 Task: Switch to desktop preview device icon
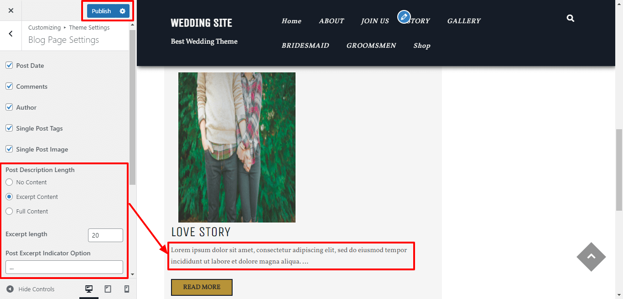[89, 289]
